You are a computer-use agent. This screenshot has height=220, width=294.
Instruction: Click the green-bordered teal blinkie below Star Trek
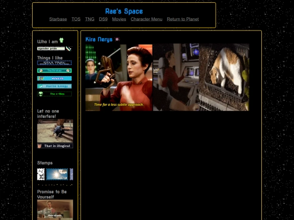54,71
